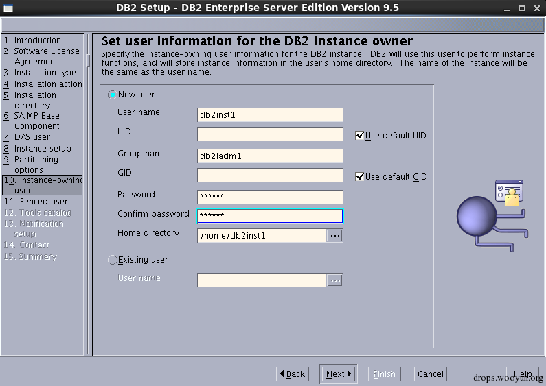Click the Group name text field
The image size is (546, 386).
[270, 156]
